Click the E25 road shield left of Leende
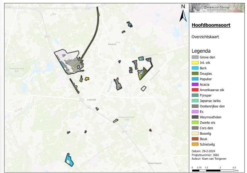Screen dimensions: 247x173 [x=81, y=100]
